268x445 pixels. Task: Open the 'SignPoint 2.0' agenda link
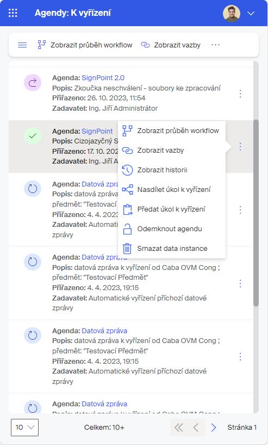[x=103, y=78]
